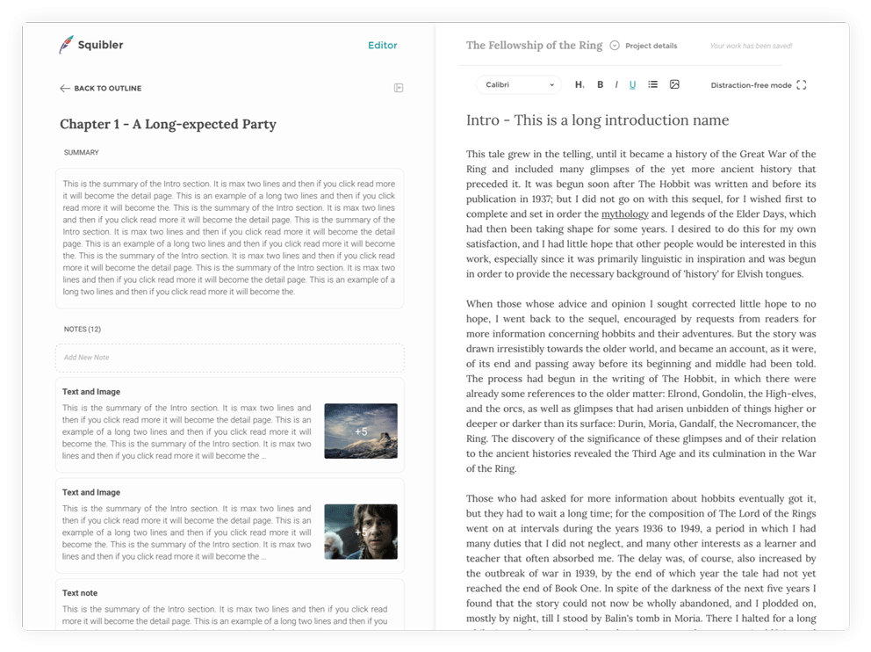Image resolution: width=871 pixels, height=652 pixels.
Task: Collapse the left sidebar panel icon
Action: click(x=399, y=88)
